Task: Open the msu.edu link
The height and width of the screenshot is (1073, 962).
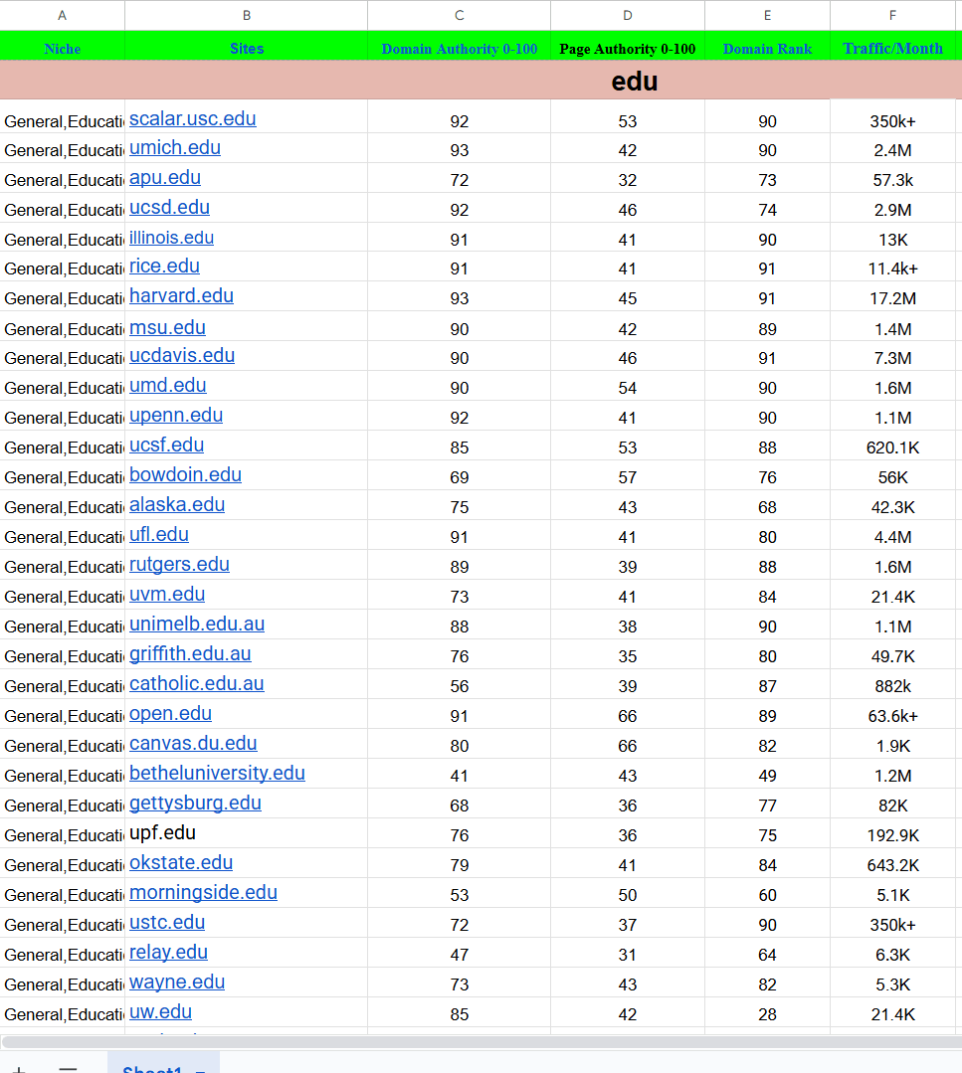Action: click(x=167, y=328)
